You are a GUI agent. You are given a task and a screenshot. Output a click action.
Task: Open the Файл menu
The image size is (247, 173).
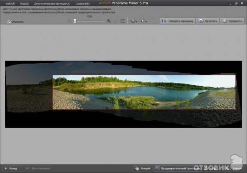(x=9, y=3)
